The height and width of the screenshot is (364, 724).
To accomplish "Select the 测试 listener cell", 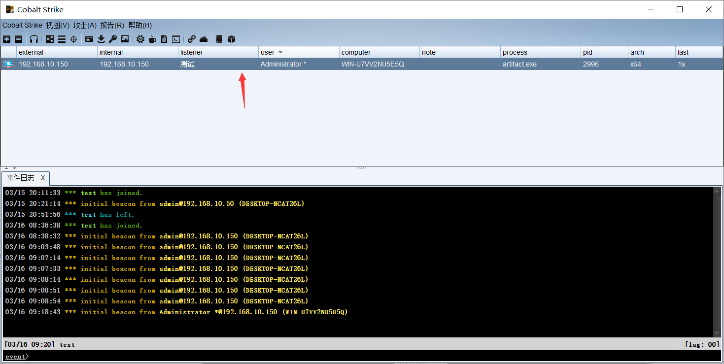I will [x=218, y=64].
